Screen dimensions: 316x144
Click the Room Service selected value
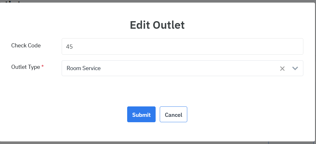[x=84, y=68]
